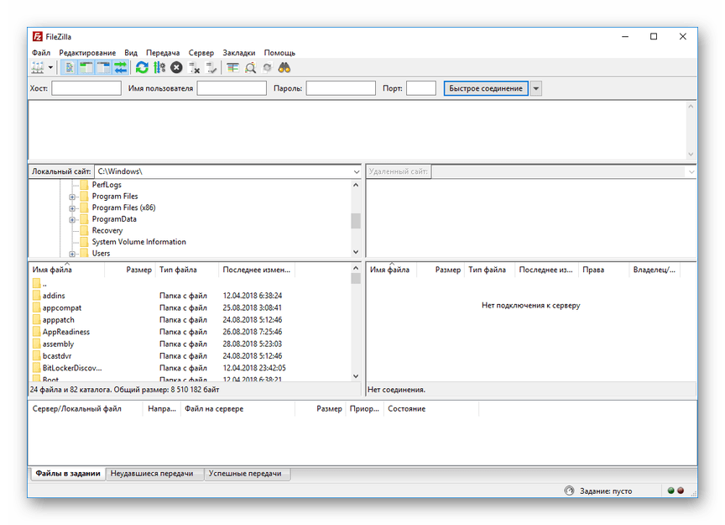
Task: Switch to Неудавшиеся передачи tab
Action: 152,474
